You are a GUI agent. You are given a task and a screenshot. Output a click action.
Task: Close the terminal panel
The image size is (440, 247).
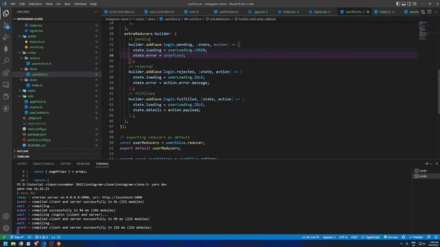(x=437, y=163)
